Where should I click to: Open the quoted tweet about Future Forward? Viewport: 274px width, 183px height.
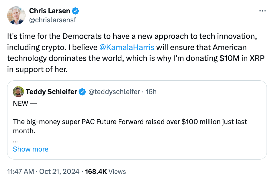[137, 120]
